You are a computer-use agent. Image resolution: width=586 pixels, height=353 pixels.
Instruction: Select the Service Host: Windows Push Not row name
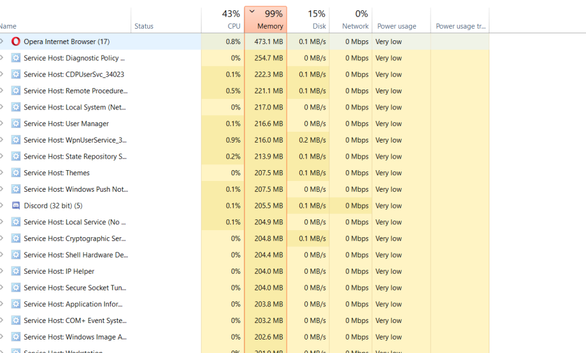[76, 189]
